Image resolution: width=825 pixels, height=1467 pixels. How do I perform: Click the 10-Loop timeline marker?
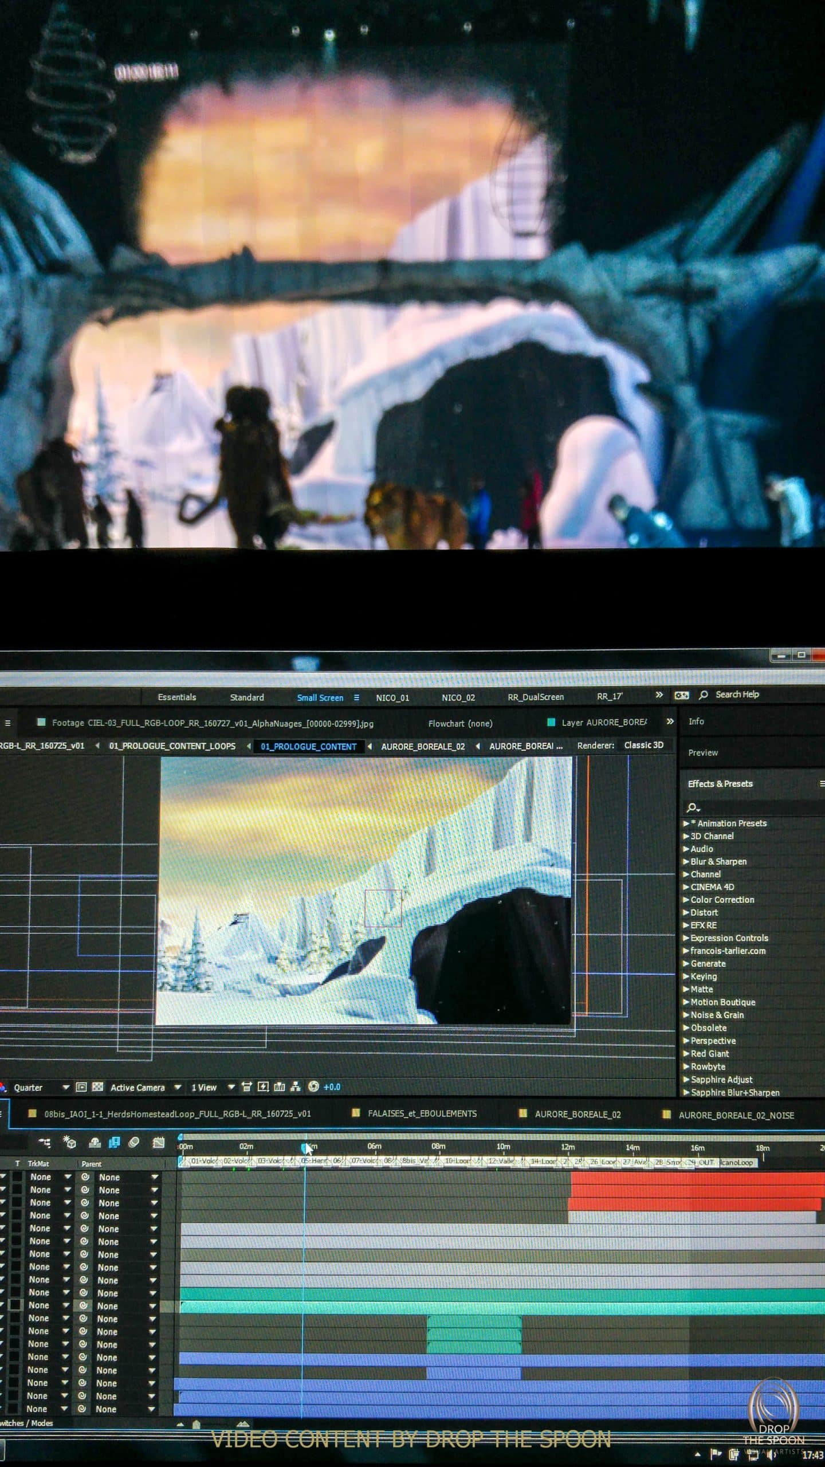click(458, 1160)
